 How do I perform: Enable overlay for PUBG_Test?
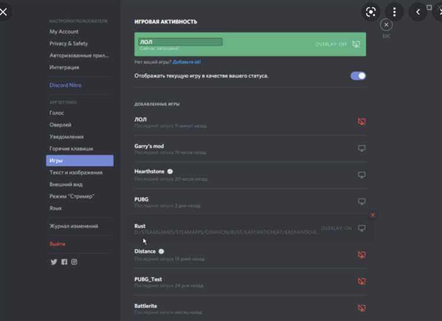tap(362, 282)
